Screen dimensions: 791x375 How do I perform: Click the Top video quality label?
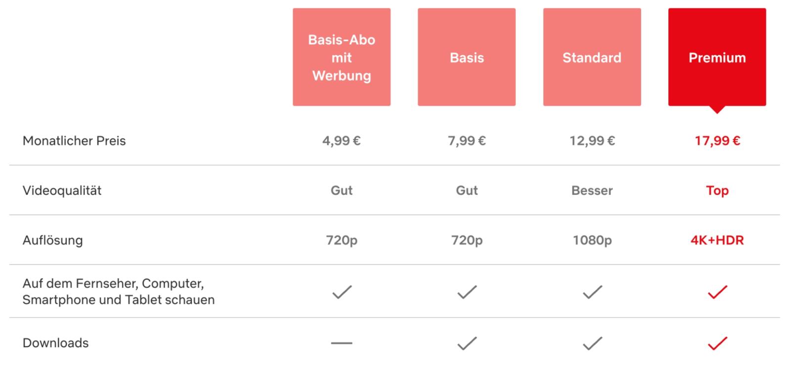coord(717,190)
